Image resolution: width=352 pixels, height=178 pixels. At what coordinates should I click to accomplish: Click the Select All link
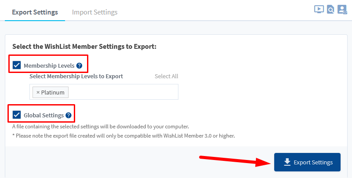click(166, 76)
